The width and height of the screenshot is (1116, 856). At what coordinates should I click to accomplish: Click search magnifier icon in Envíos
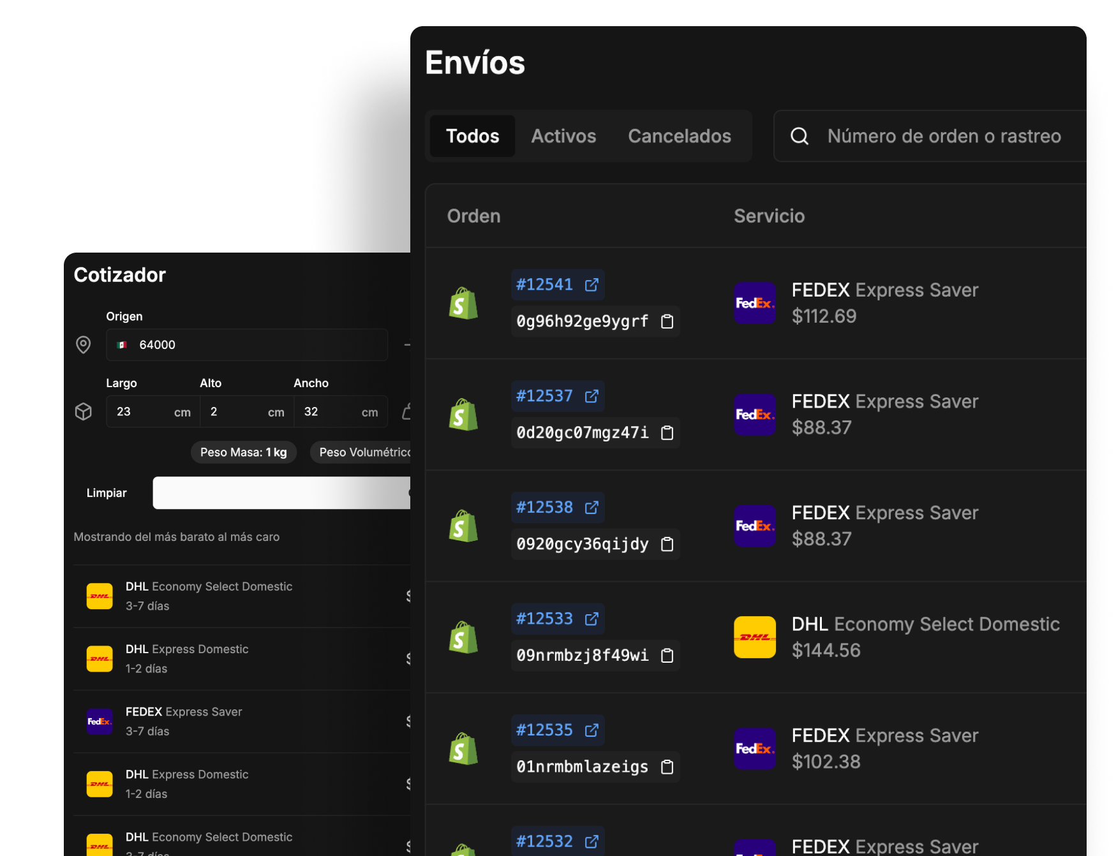click(800, 136)
